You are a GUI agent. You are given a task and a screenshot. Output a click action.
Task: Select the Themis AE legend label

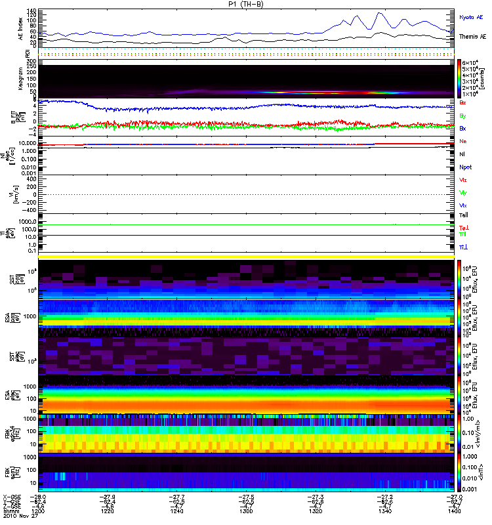[472, 37]
